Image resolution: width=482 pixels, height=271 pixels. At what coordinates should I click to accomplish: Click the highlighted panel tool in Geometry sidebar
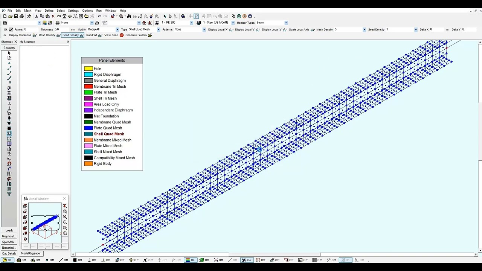[9, 133]
